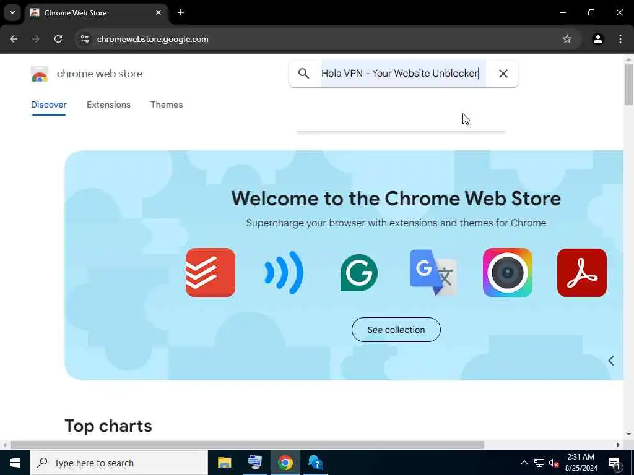Click the Chrome Web Store logo
Viewport: 634px width, 475px height.
pos(40,74)
